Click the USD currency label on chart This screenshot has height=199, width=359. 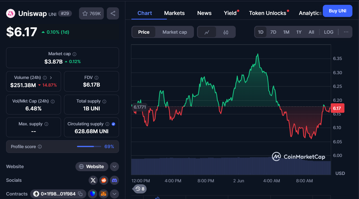pyautogui.click(x=340, y=173)
